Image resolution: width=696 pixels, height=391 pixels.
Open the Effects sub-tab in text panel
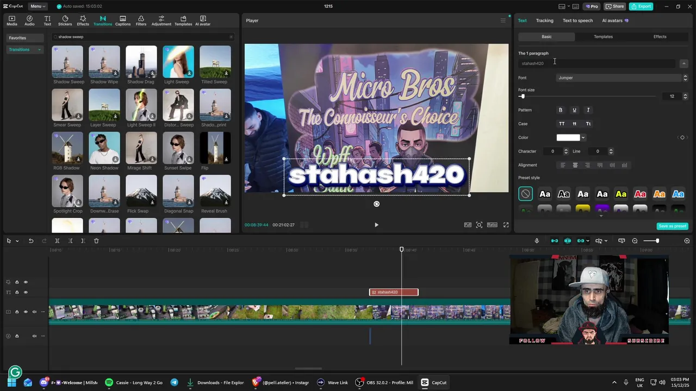point(660,36)
